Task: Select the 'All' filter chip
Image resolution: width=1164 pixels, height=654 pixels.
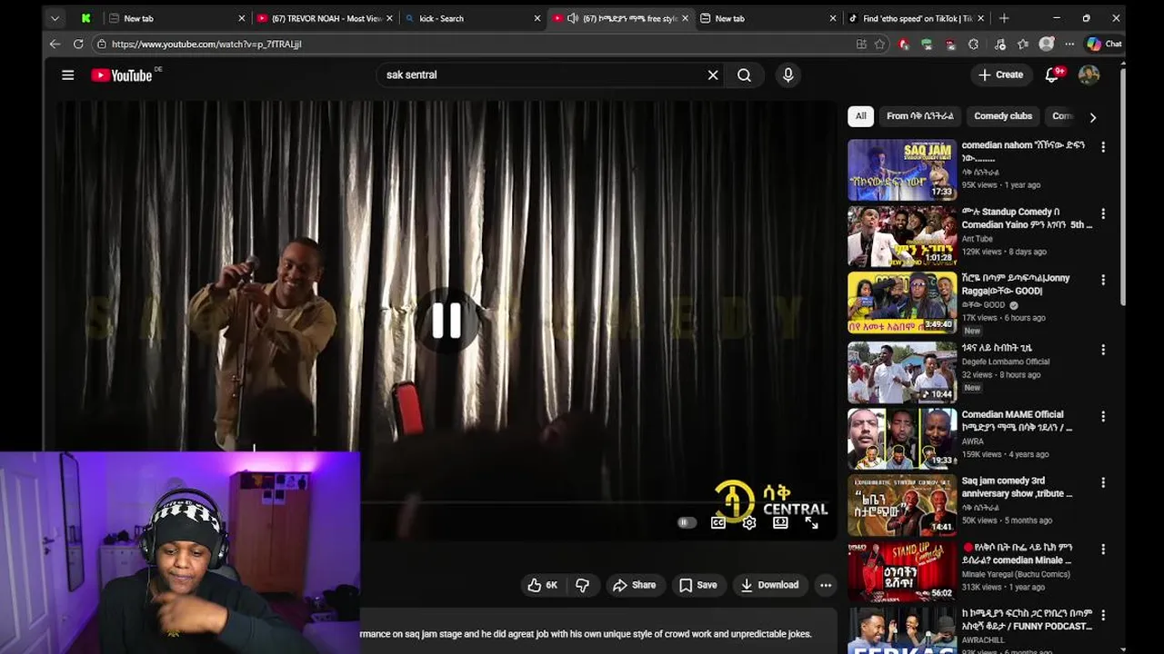Action: point(860,116)
